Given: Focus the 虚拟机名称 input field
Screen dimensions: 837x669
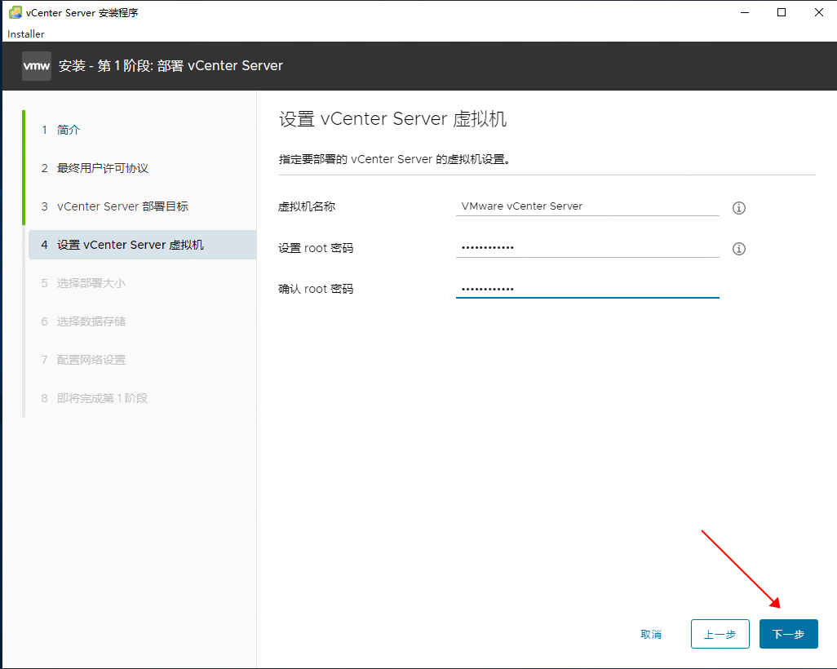Looking at the screenshot, I should [x=587, y=206].
